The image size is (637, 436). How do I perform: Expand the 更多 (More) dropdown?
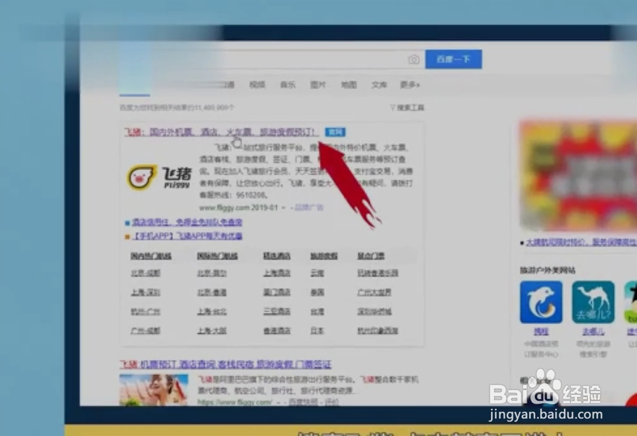[x=410, y=83]
